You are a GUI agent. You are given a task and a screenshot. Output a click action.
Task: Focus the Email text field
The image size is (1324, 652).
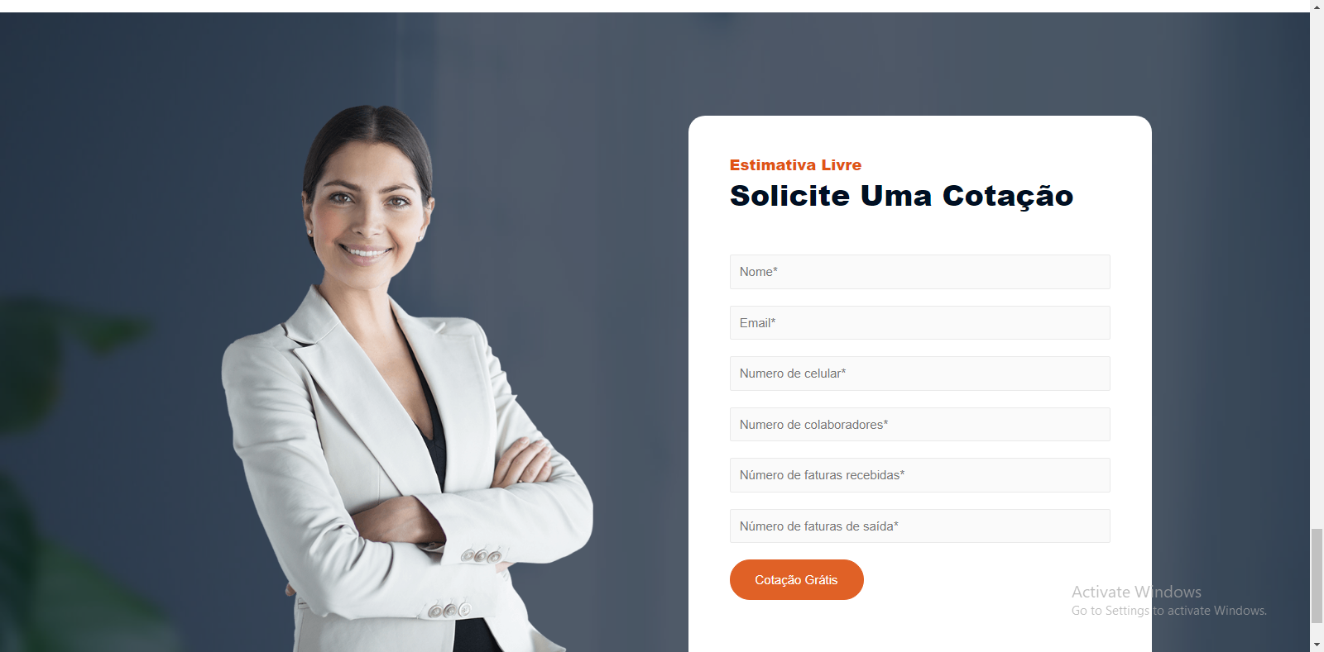click(x=919, y=323)
